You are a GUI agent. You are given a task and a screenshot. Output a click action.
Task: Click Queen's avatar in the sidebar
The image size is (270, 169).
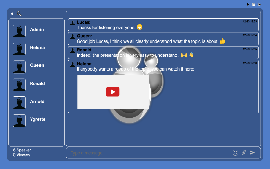pyautogui.click(x=19, y=67)
